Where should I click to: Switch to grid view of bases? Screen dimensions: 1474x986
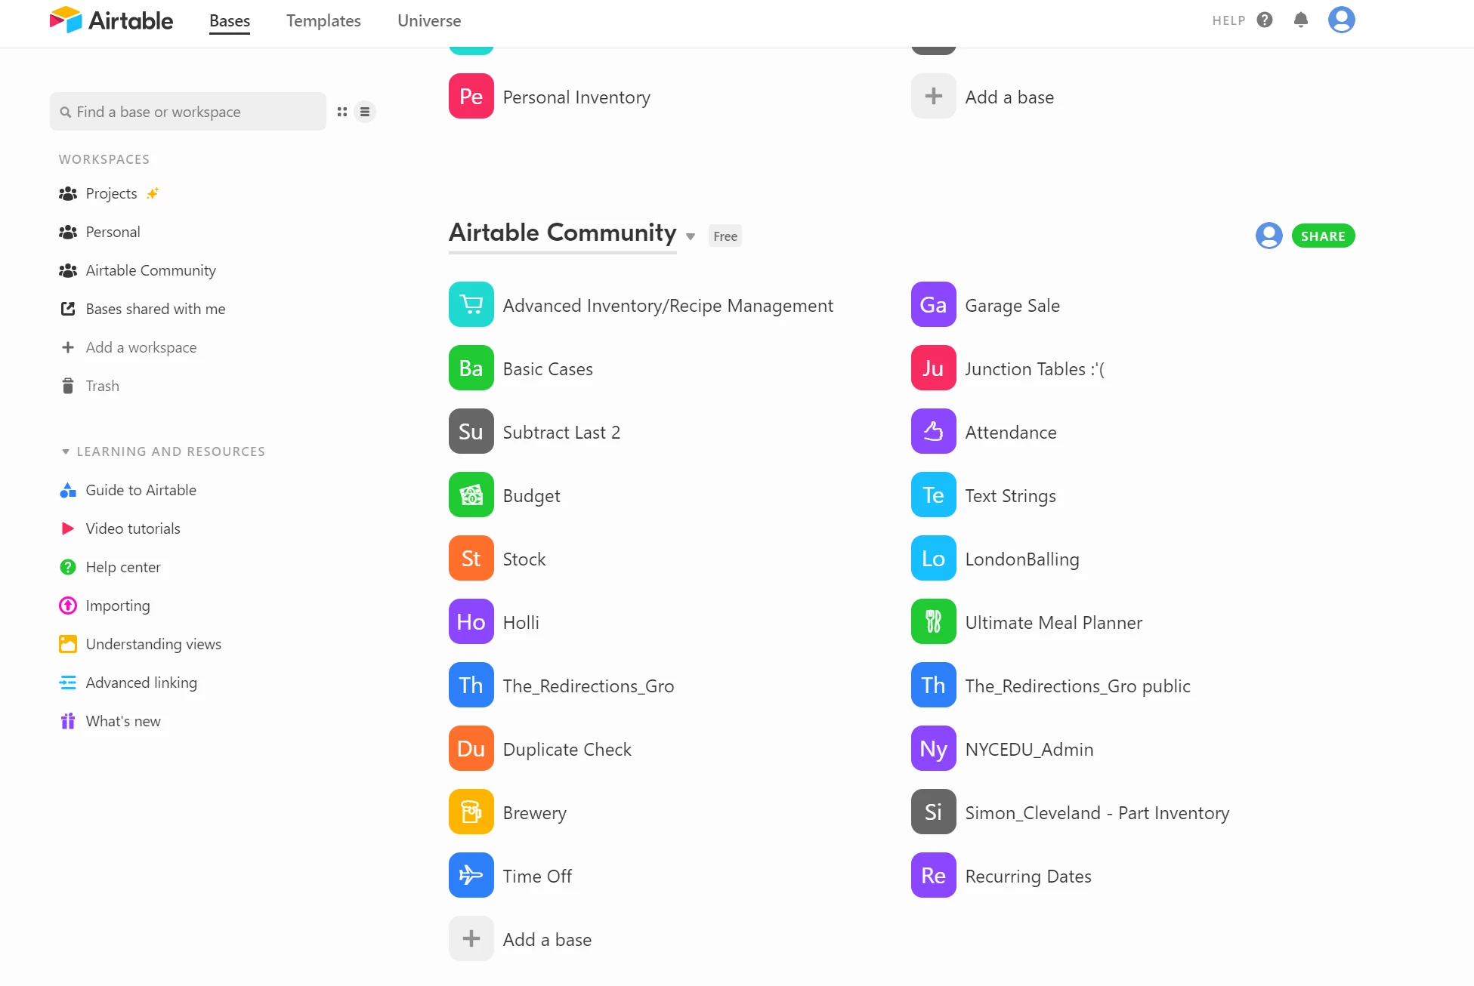(342, 112)
